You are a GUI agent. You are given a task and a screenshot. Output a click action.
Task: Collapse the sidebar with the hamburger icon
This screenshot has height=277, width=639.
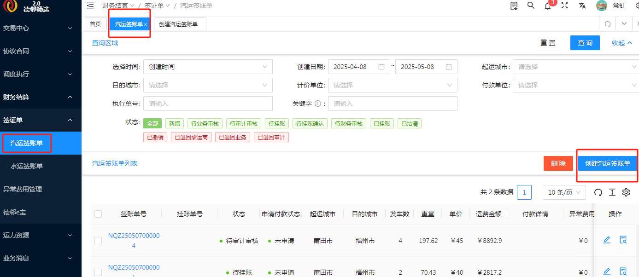(90, 6)
